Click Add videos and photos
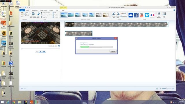185x104 pixels. 33,15
